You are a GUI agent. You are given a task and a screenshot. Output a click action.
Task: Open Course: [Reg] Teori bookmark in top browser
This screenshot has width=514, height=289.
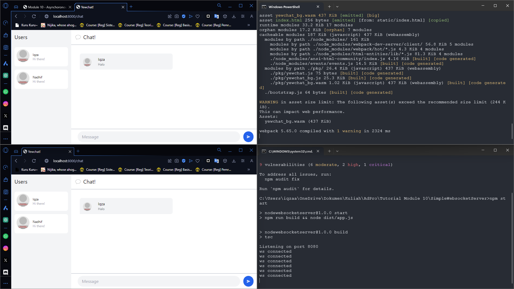click(x=136, y=25)
